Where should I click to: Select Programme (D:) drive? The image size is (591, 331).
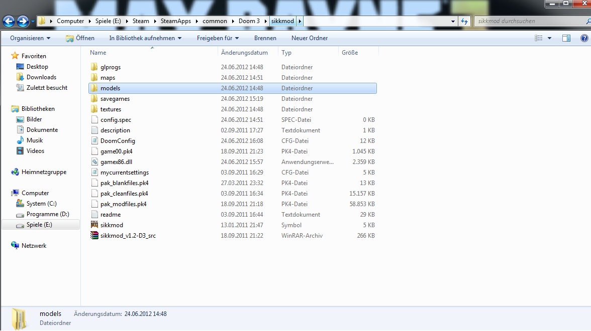tap(48, 214)
